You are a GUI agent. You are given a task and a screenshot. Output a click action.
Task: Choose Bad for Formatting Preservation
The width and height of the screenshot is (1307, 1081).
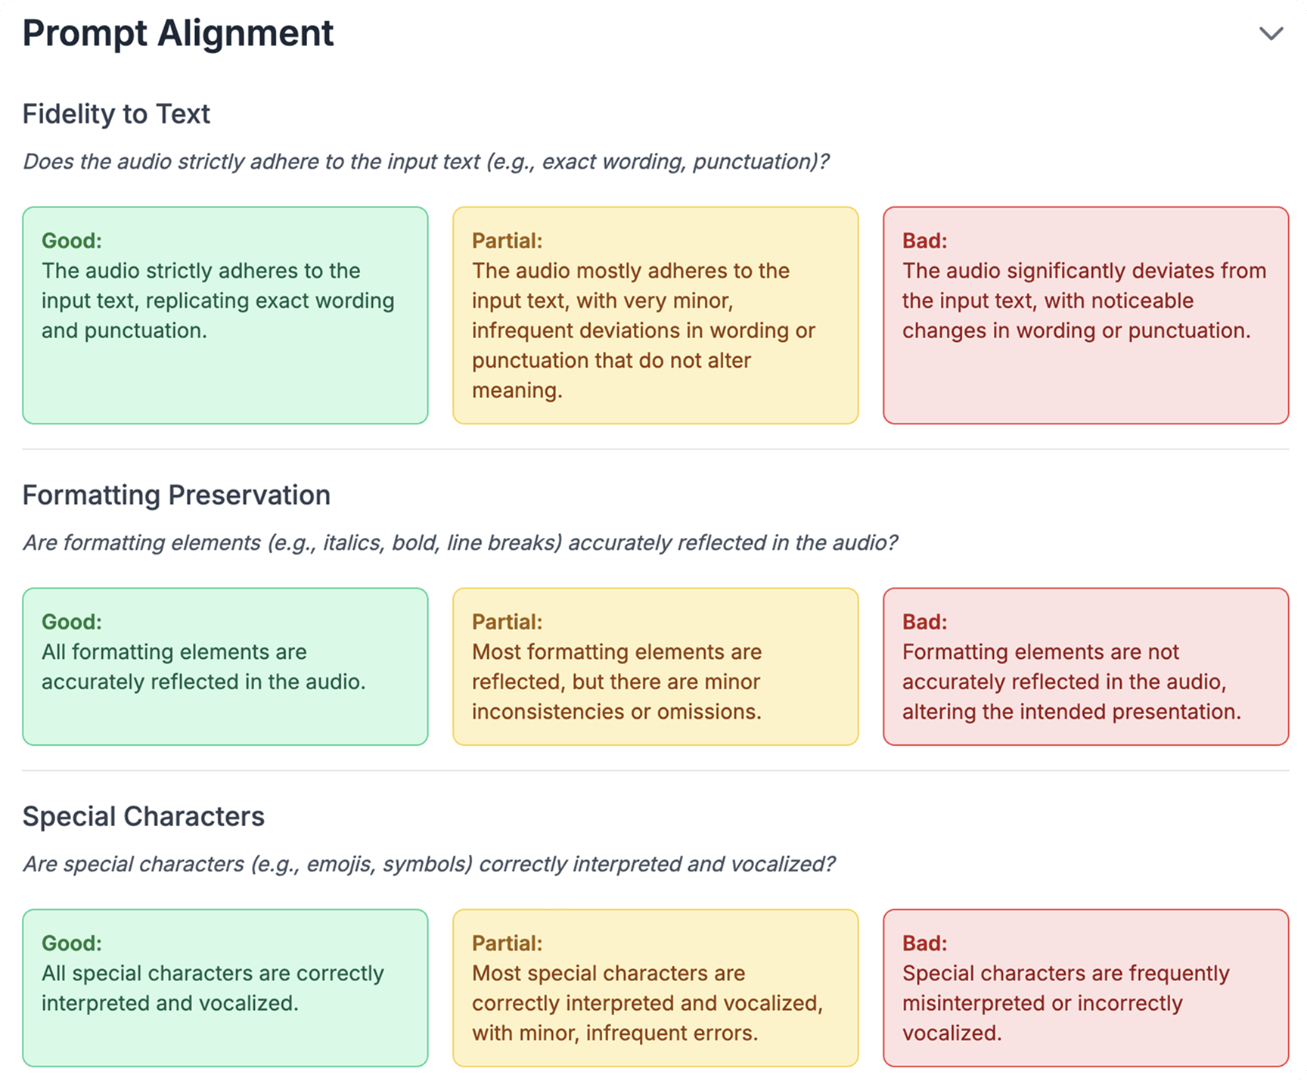click(x=1086, y=666)
